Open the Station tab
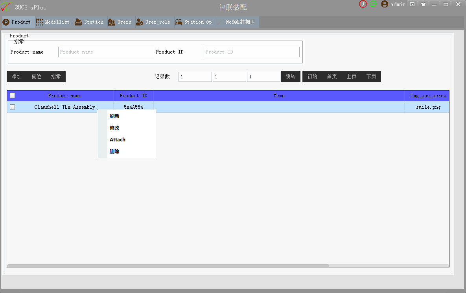Screen dimensions: 466x293 coord(91,22)
